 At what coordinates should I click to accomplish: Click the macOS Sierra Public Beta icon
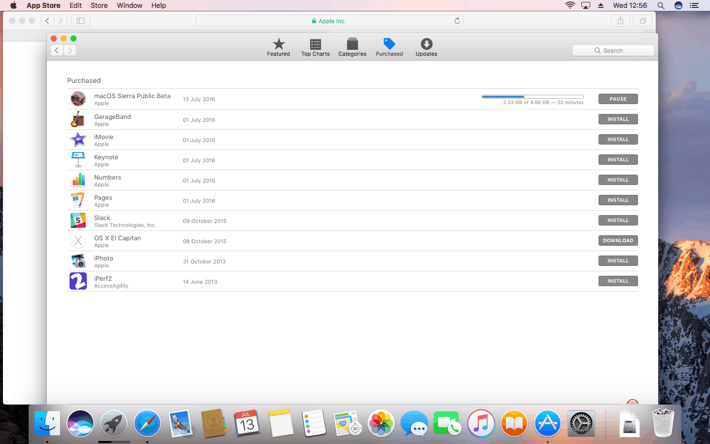point(78,99)
